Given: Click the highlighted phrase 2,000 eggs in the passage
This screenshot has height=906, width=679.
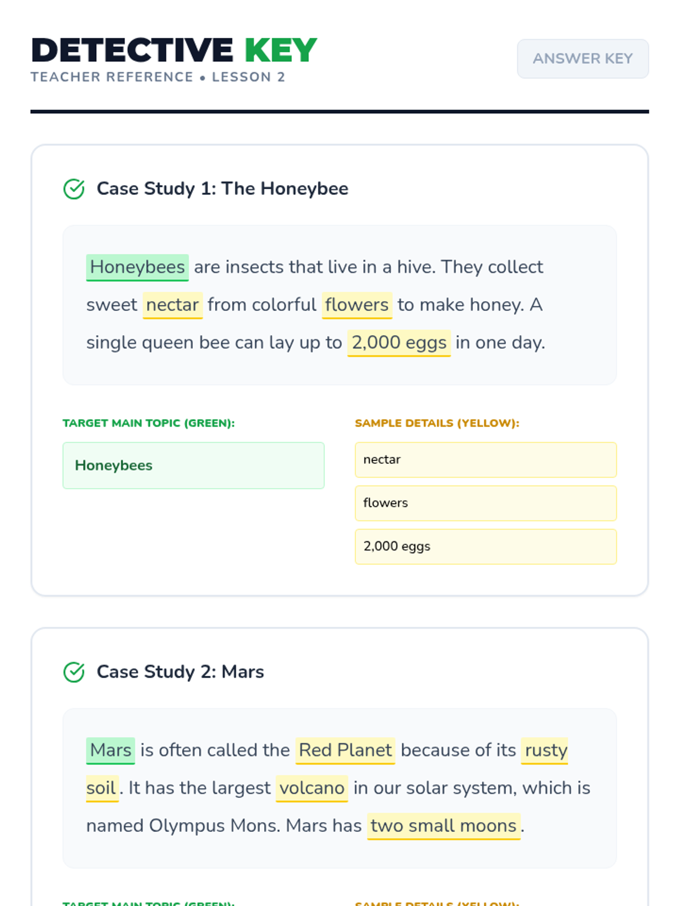Looking at the screenshot, I should point(399,343).
